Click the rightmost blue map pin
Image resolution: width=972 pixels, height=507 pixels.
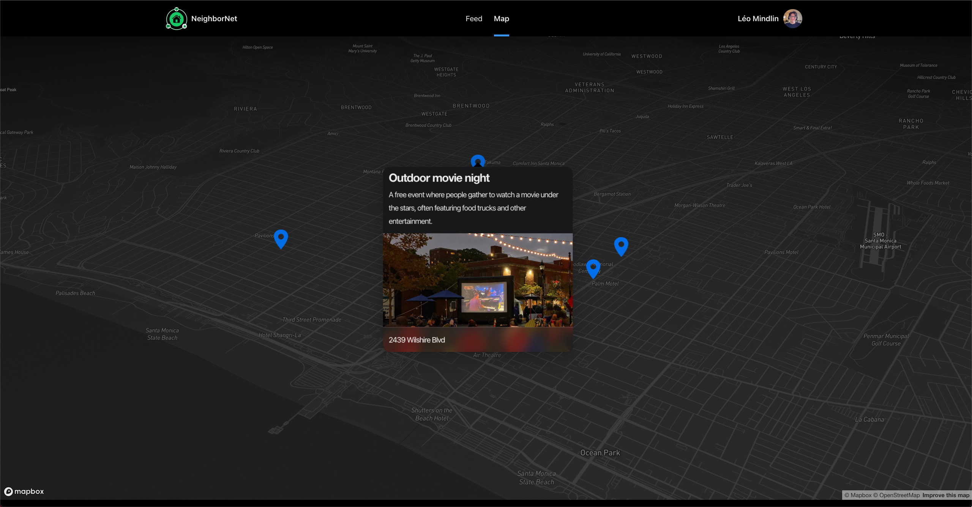pos(621,245)
